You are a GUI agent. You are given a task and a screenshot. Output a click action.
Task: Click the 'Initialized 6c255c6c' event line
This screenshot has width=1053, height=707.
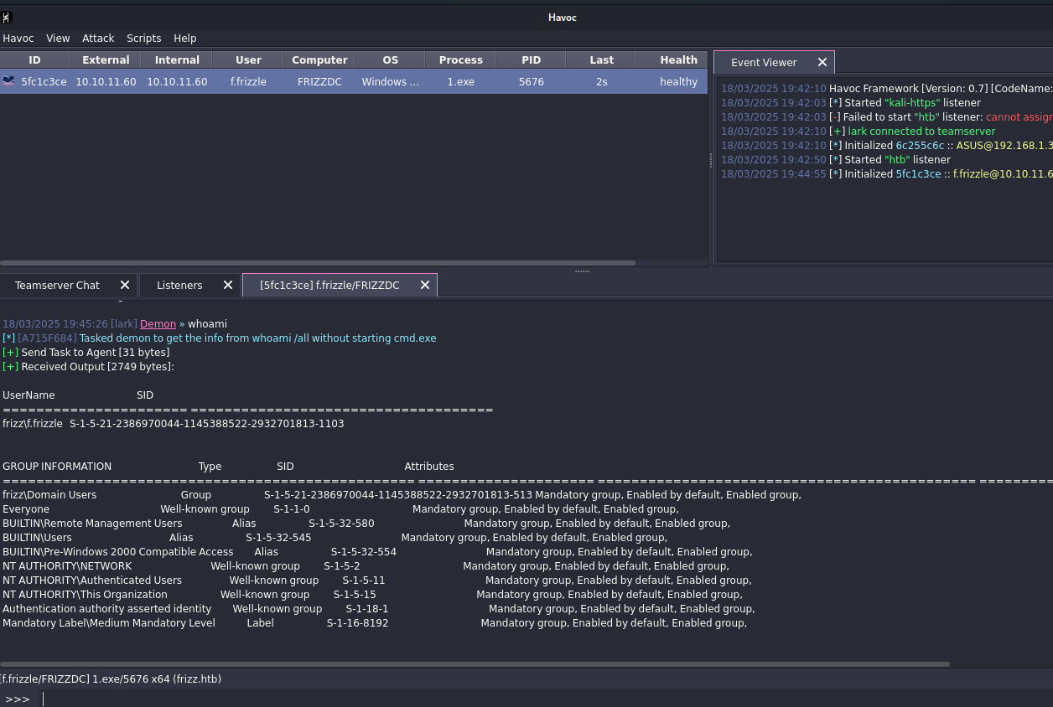(x=886, y=145)
